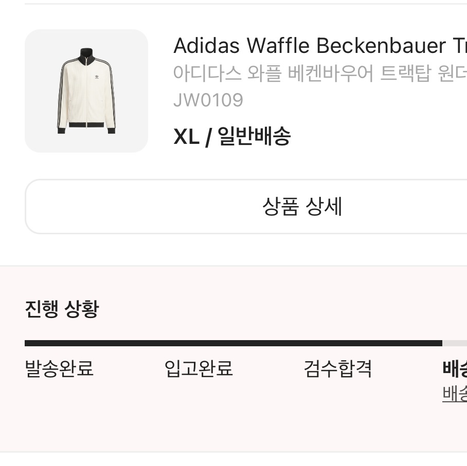Click the progress bar segment above 입고완료
This screenshot has width=467, height=466.
[199, 343]
